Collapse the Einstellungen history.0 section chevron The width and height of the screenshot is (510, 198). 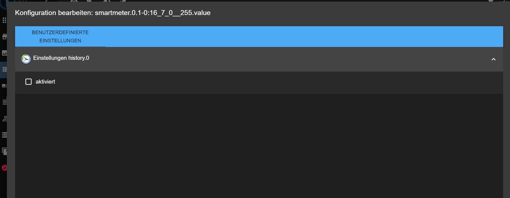click(x=493, y=59)
